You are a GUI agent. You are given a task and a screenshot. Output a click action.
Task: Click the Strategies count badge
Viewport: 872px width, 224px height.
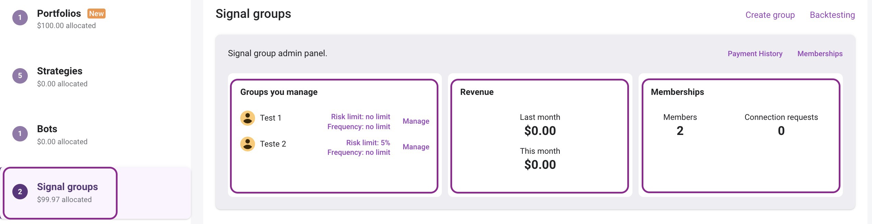point(20,76)
